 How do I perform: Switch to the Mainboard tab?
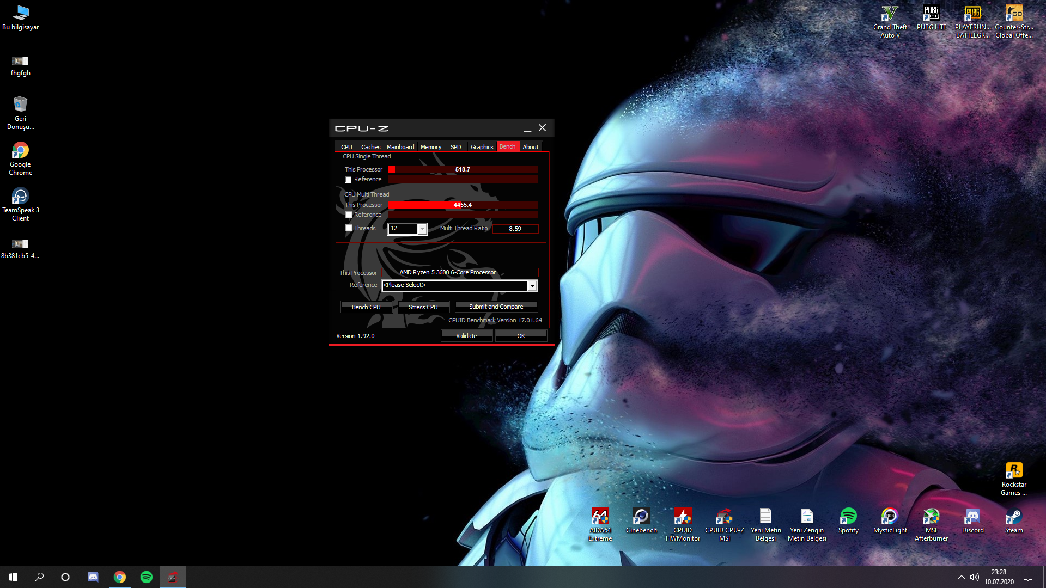400,147
